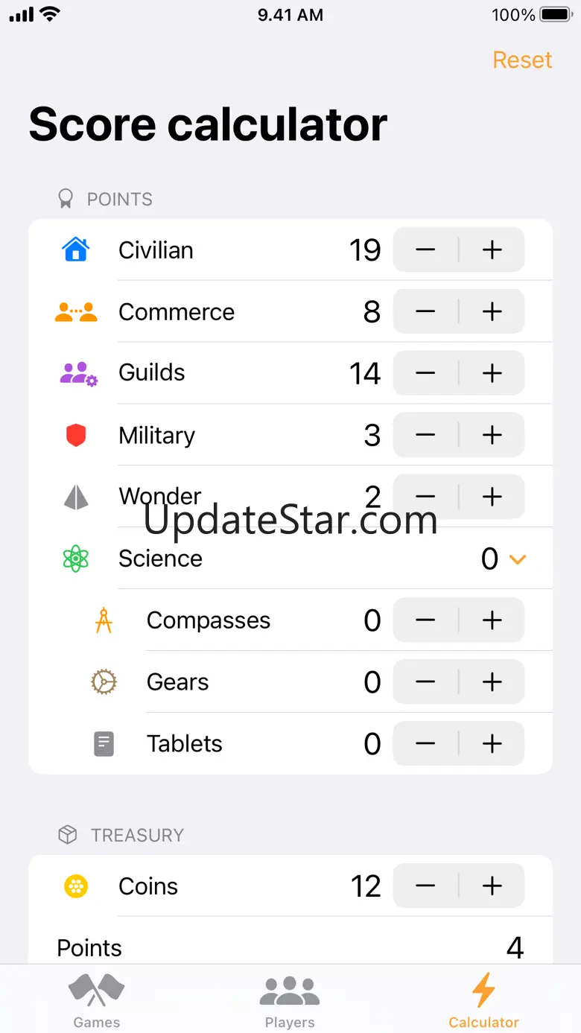Add one to the Tablets count
Image resolution: width=581 pixels, height=1033 pixels.
[492, 743]
